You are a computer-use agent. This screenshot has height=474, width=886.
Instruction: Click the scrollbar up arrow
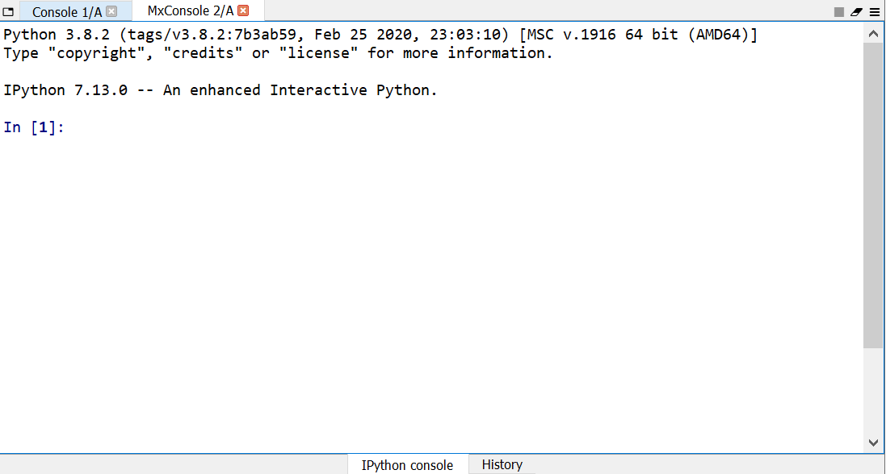873,34
